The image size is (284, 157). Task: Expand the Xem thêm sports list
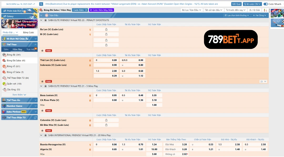(x=19, y=95)
